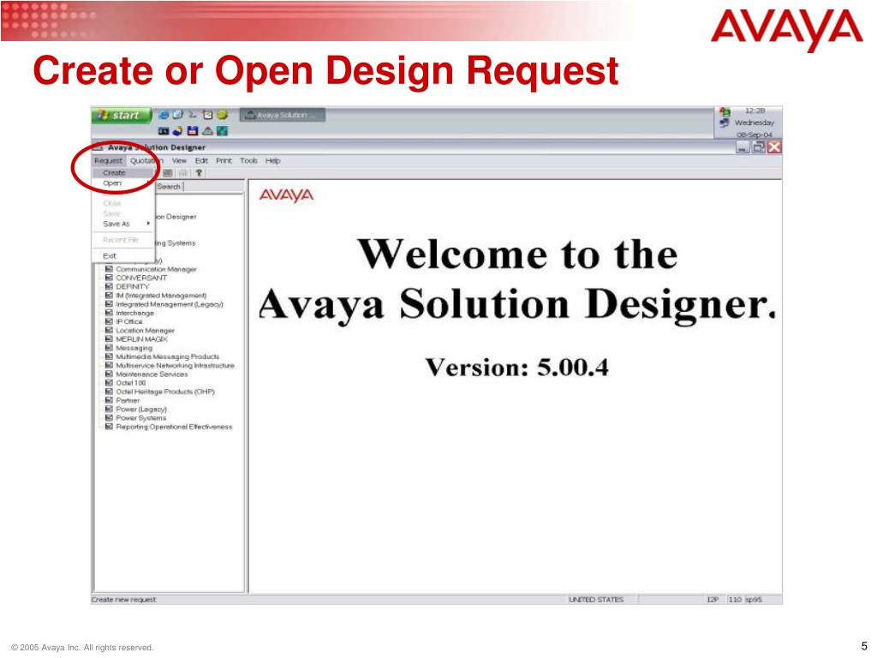Screen dimensions: 877x658
Task: Toggle the CONVERSANT checkbox
Action: pos(109,278)
